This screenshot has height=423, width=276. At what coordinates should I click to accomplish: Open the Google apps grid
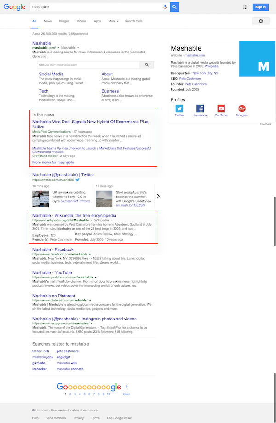click(245, 7)
